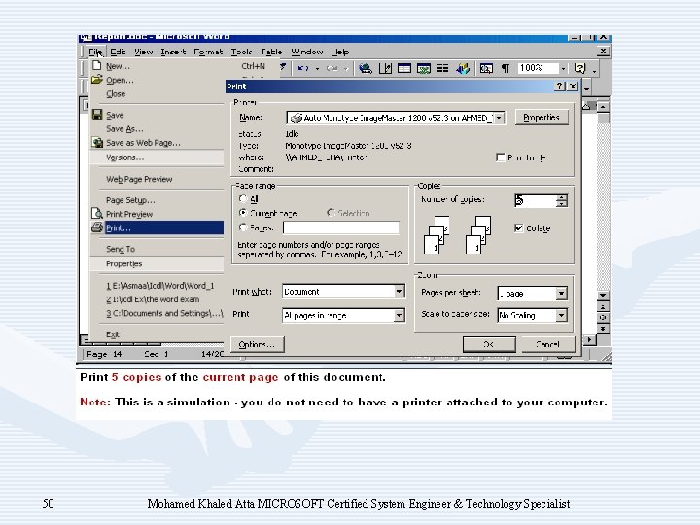The height and width of the screenshot is (525, 700).
Task: Open the printer Name dropdown
Action: pyautogui.click(x=499, y=118)
